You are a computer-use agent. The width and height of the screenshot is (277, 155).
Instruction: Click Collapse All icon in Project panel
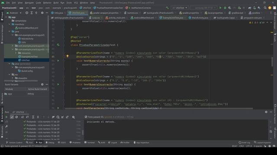36,13
